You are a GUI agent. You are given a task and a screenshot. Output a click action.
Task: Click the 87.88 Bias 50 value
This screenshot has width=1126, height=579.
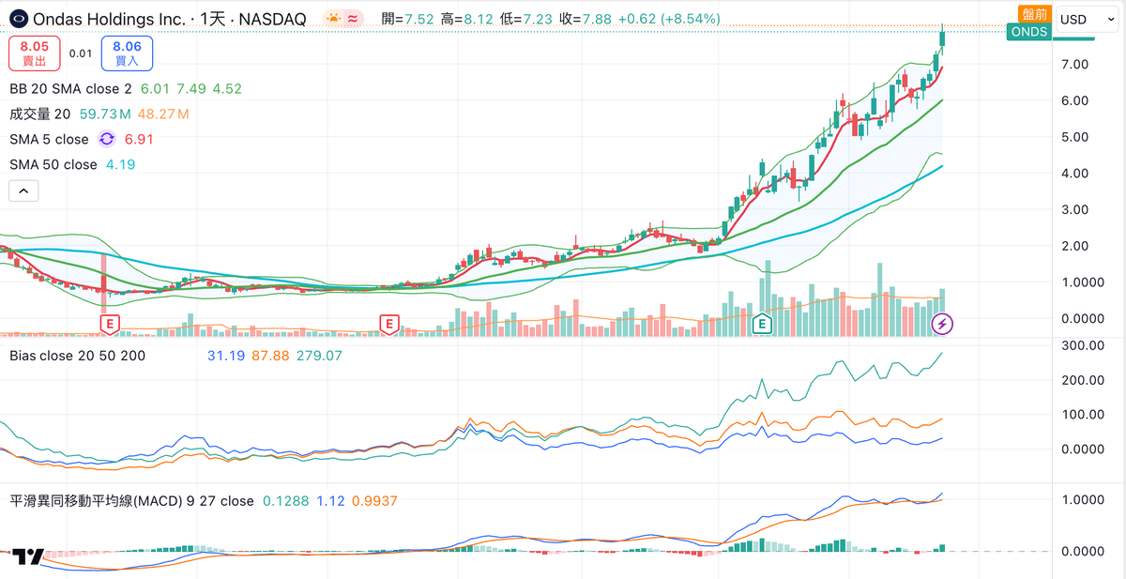(x=268, y=357)
